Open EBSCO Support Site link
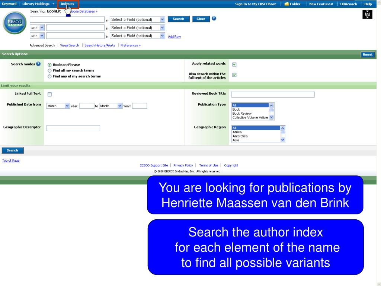This screenshot has height=286, width=381. pos(154,165)
